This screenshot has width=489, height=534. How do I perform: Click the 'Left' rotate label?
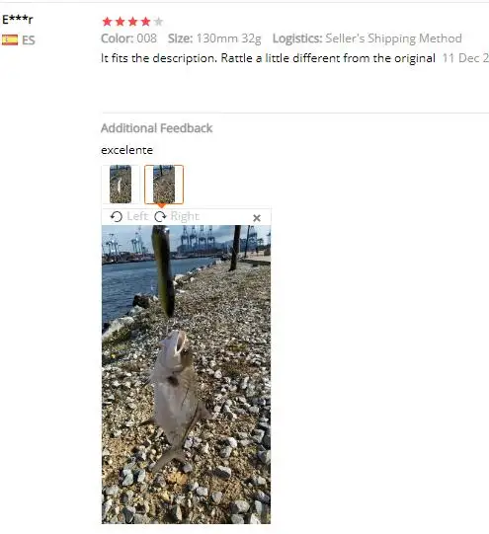137,216
